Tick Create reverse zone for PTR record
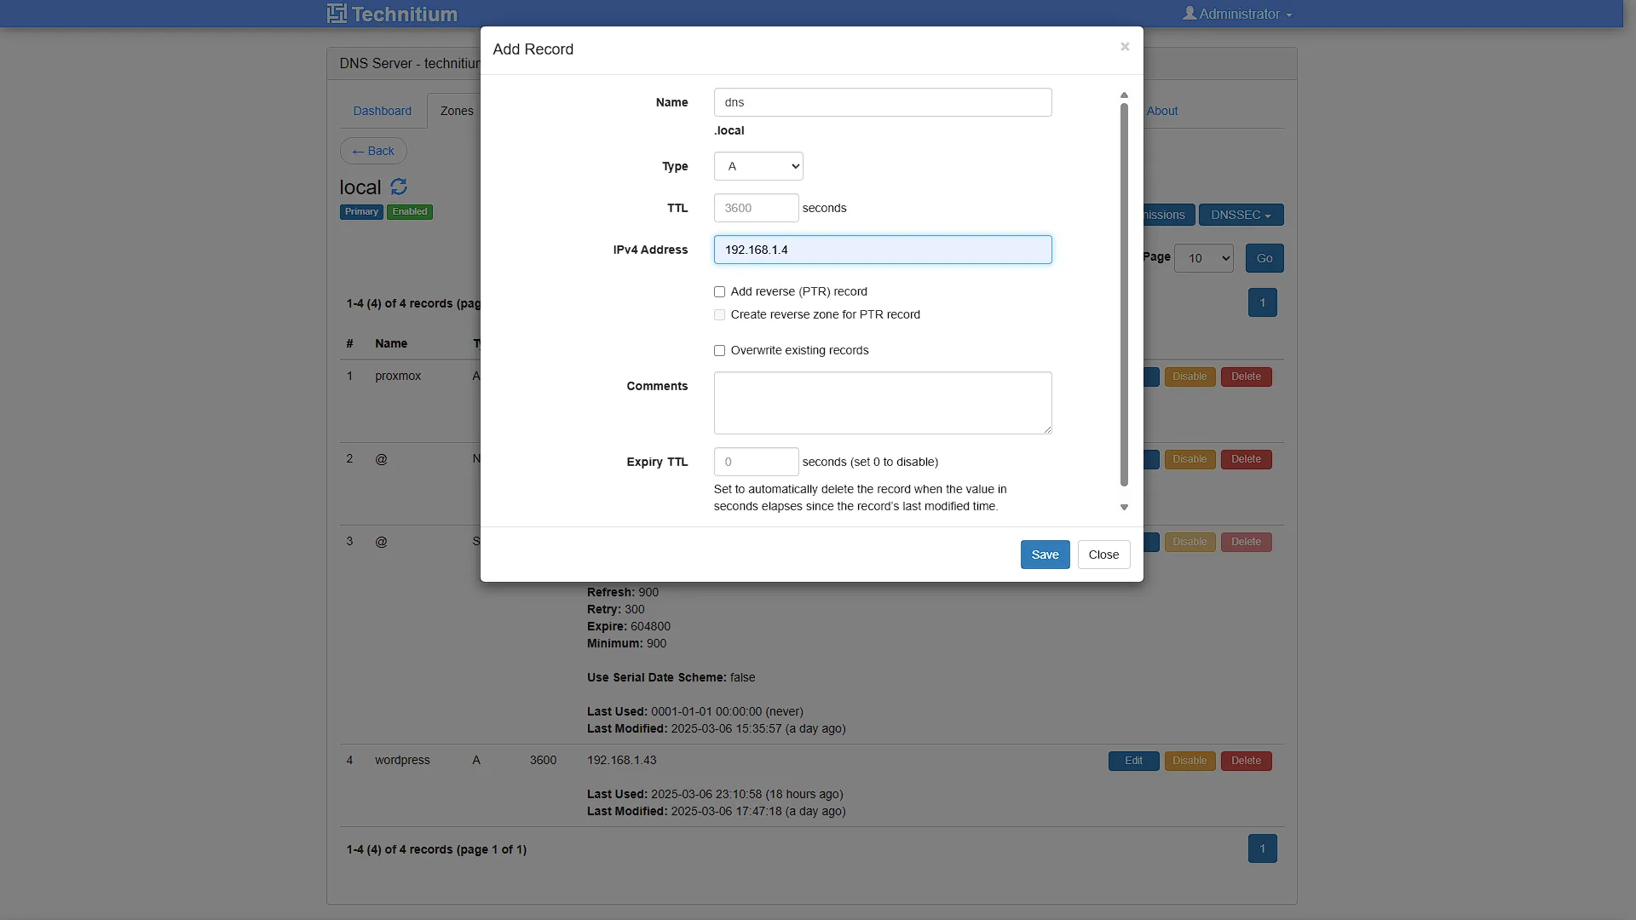Screen dimensions: 1636x920 (x=719, y=314)
